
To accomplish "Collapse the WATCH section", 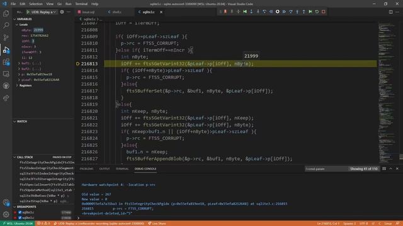I will click(x=22, y=121).
